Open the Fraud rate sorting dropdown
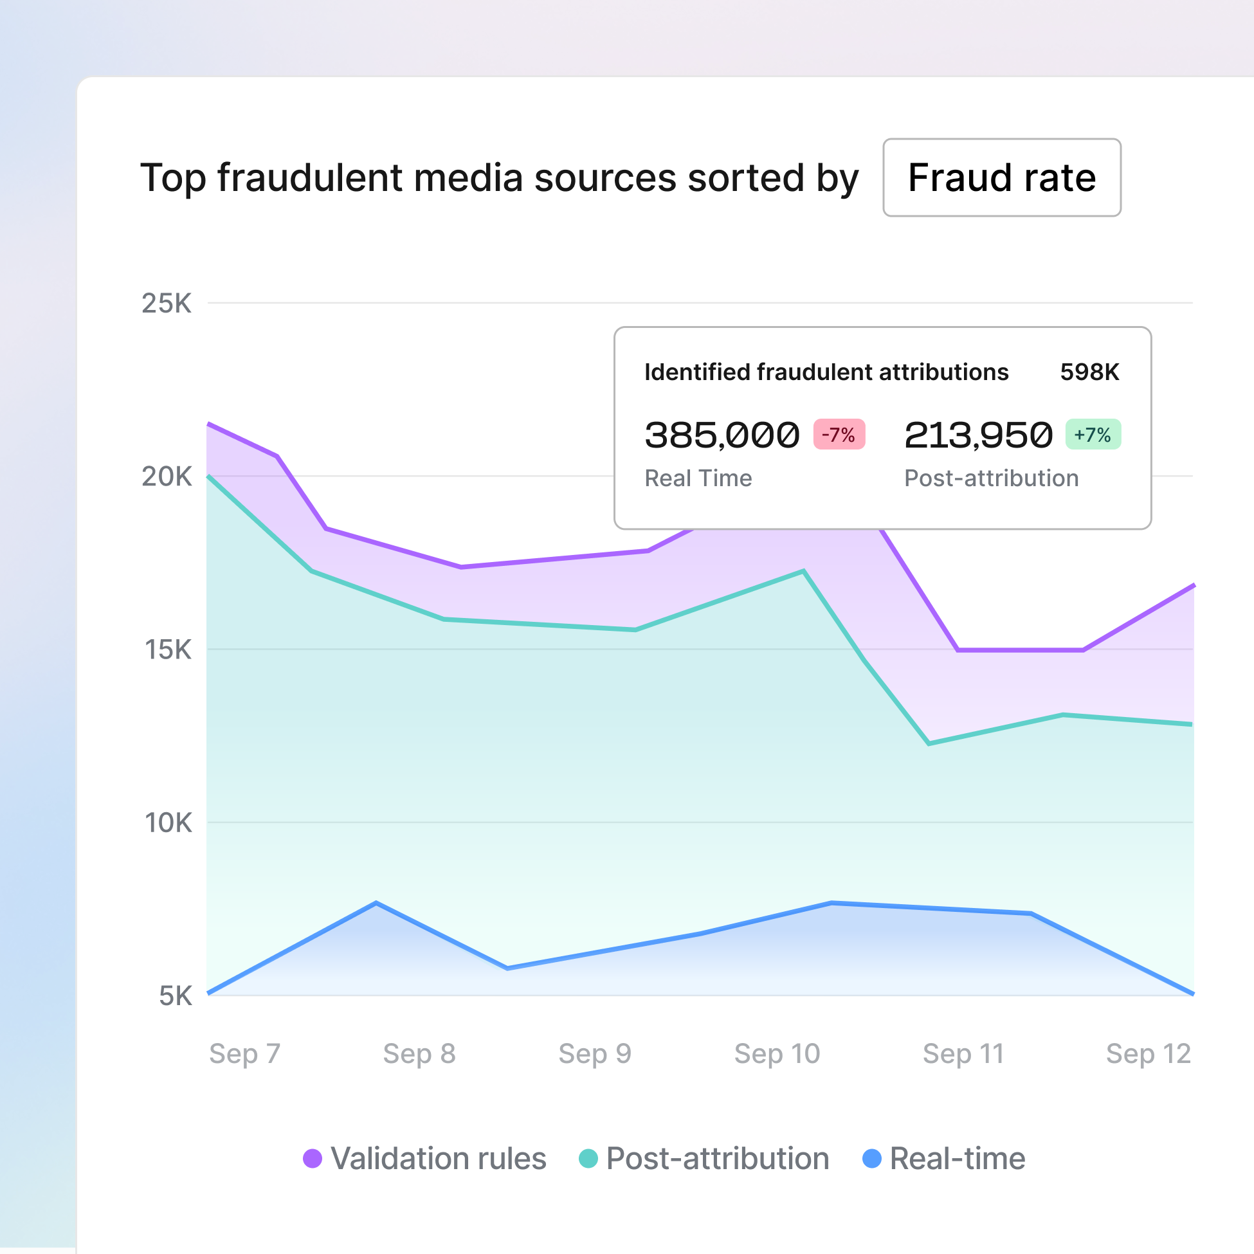The width and height of the screenshot is (1254, 1254). click(x=1001, y=178)
